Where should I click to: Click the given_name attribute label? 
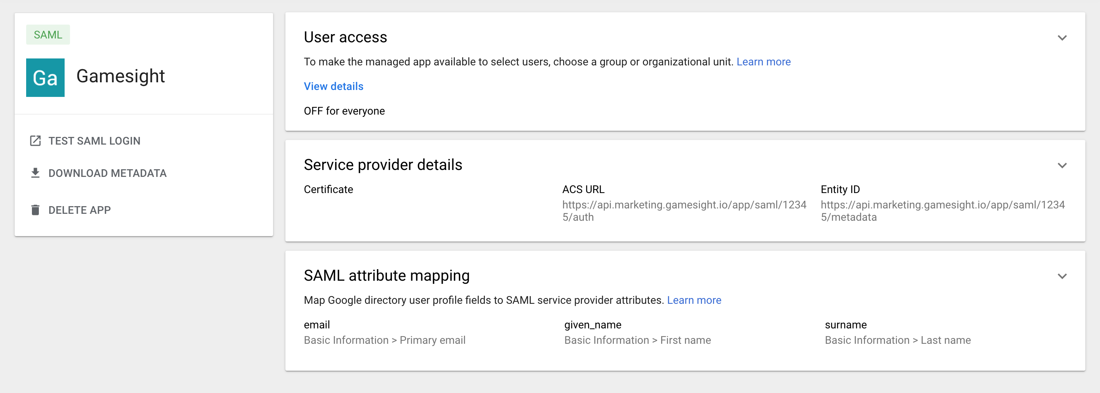coord(593,325)
